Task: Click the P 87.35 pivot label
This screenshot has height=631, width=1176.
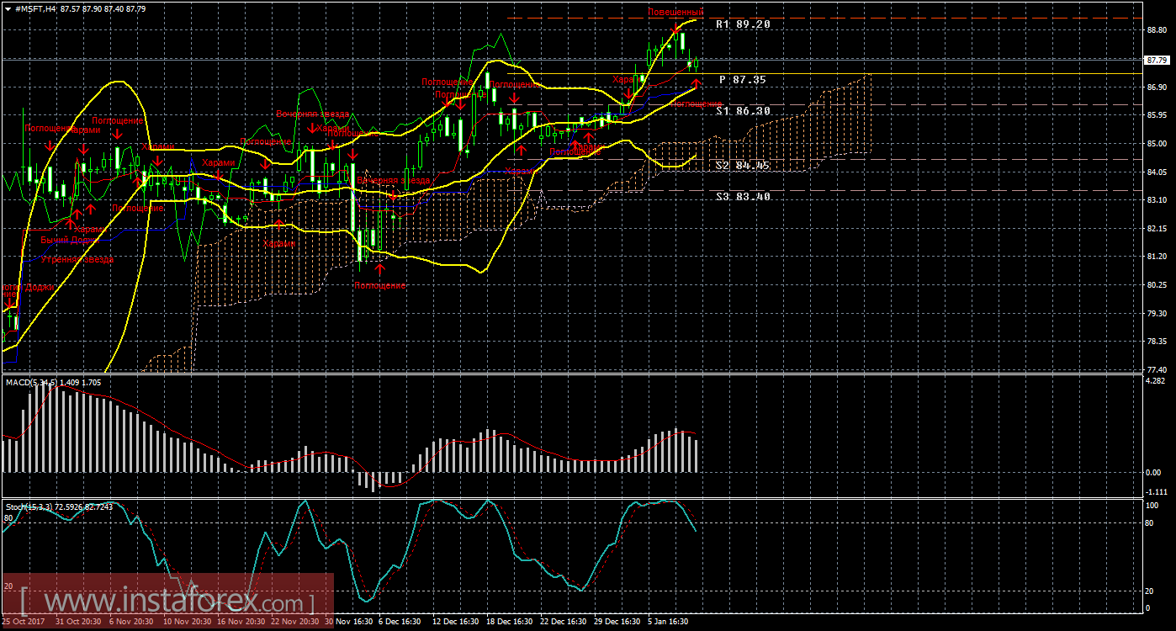Action: click(x=743, y=79)
